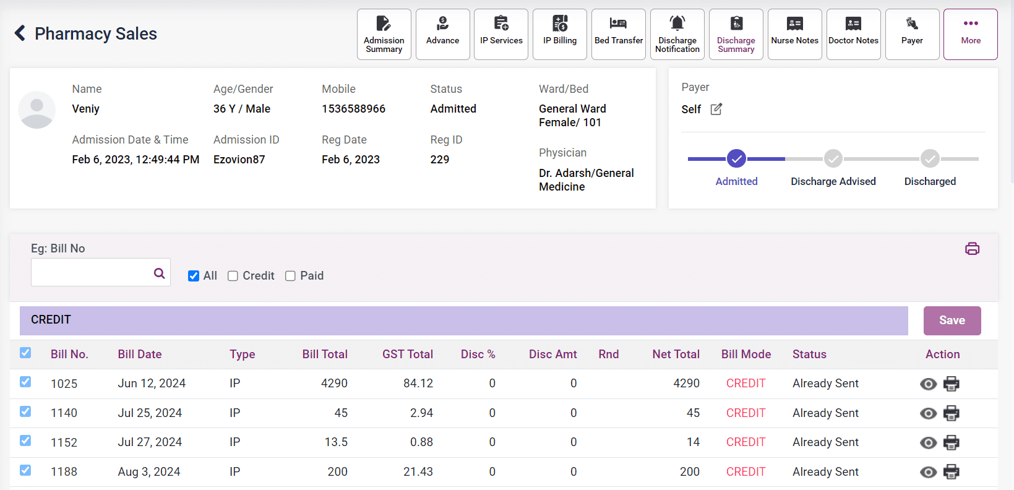This screenshot has width=1014, height=490.
Task: Go back using the Pharmacy Sales arrow
Action: tap(20, 33)
